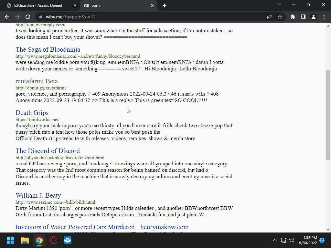This screenshot has width=331, height=248.
Task: Go back to the previous page
Action: [x=7, y=17]
